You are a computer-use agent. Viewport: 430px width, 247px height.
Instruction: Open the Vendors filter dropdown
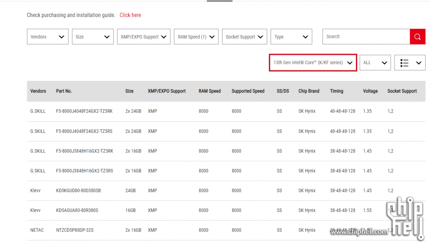[x=48, y=36]
